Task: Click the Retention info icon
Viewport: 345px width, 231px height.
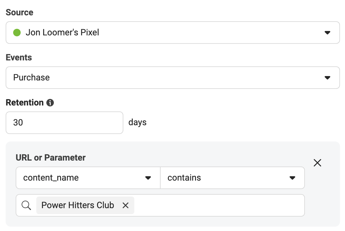Action: click(x=50, y=102)
